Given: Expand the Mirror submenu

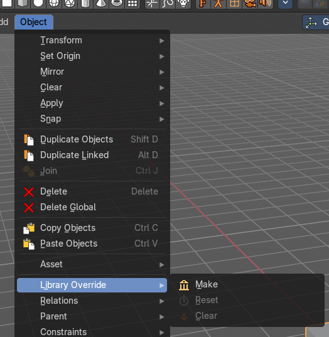Looking at the screenshot, I should pyautogui.click(x=92, y=72).
